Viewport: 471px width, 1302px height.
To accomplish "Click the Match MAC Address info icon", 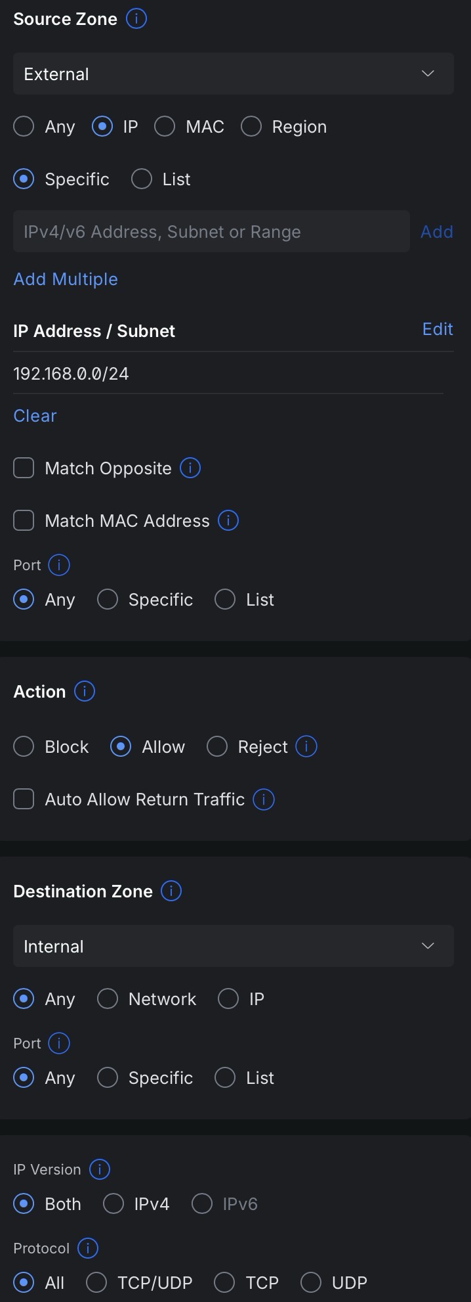I will (x=228, y=521).
